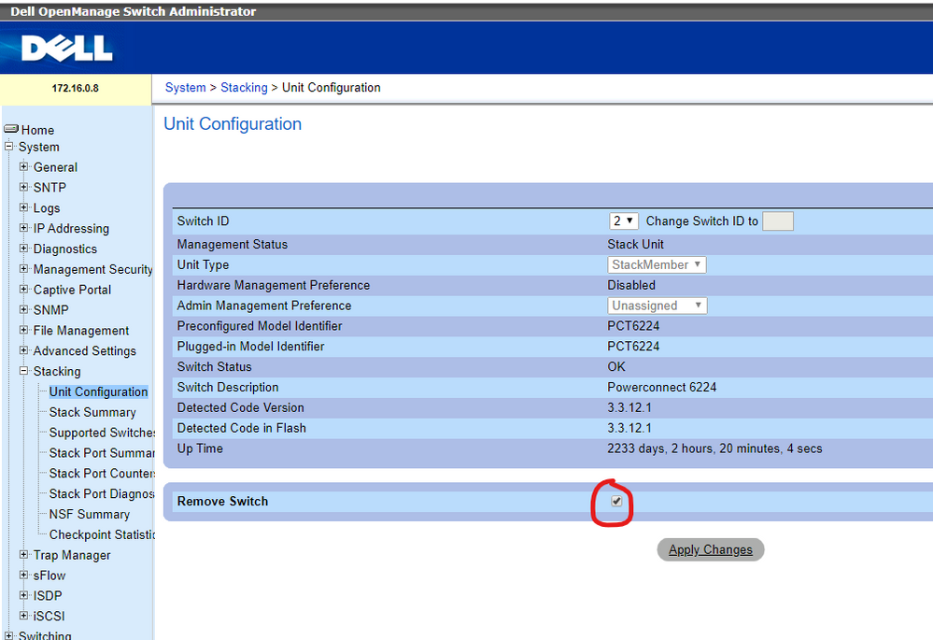Expand the IP Addressing node
933x640 pixels.
(23, 228)
